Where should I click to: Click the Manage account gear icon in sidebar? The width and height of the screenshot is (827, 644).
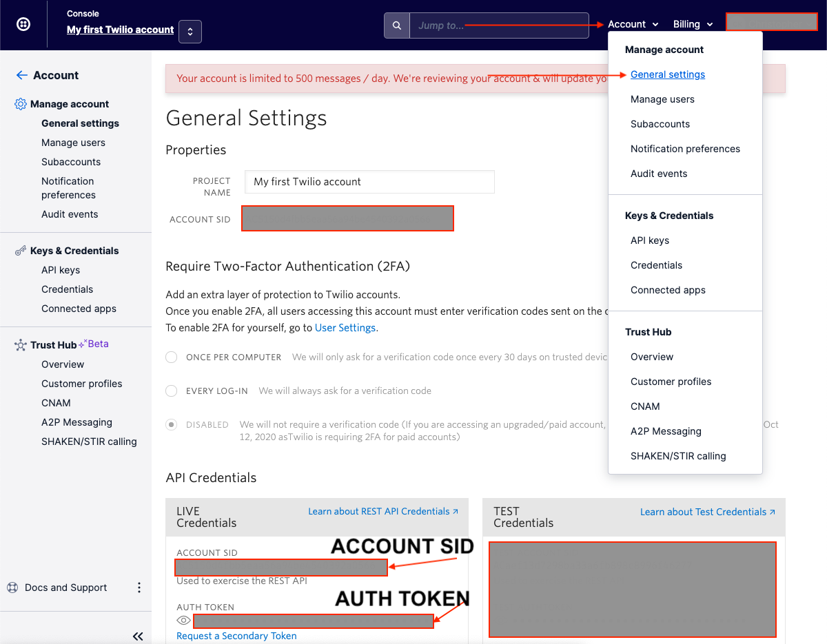[21, 104]
